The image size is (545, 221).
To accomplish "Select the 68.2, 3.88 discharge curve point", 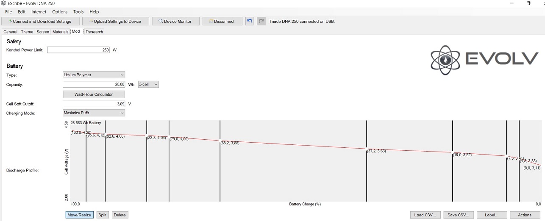I will pos(220,140).
